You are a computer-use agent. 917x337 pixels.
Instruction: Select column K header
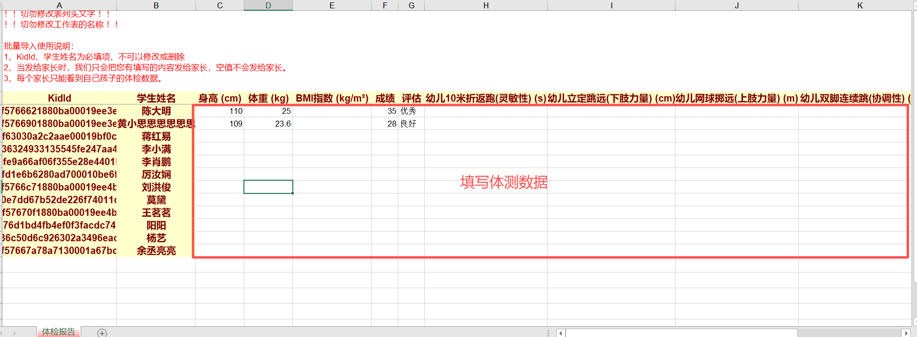pos(860,5)
